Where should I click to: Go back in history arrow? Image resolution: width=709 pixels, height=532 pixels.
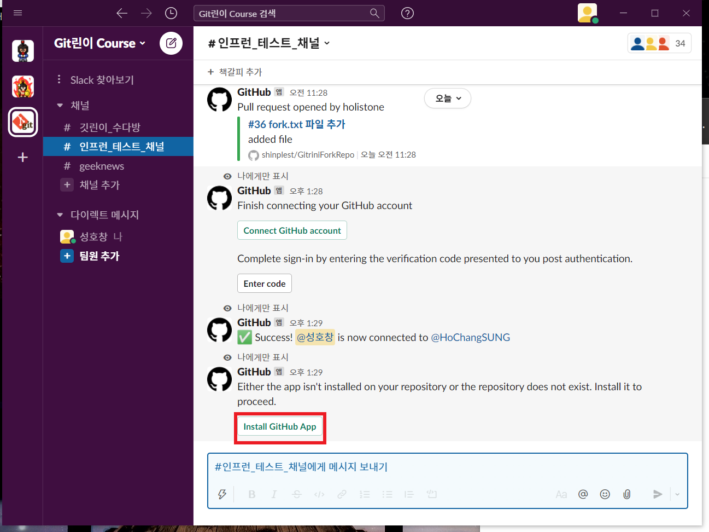122,13
